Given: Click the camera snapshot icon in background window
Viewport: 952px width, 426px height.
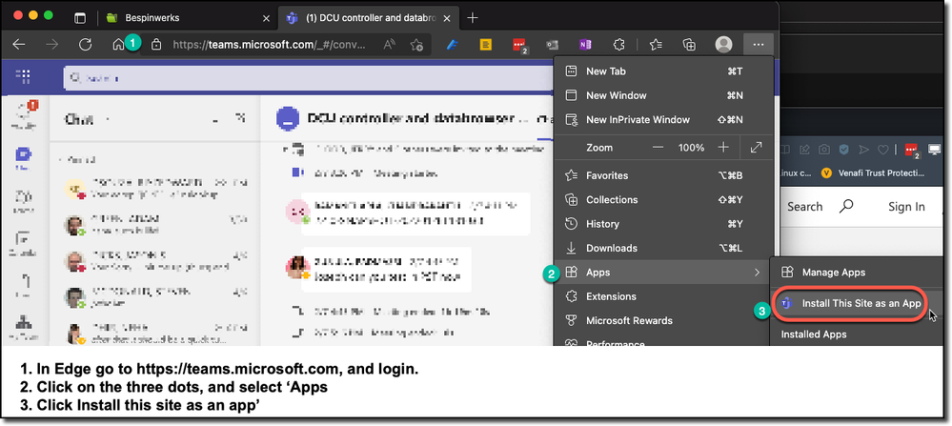Looking at the screenshot, I should (x=824, y=149).
